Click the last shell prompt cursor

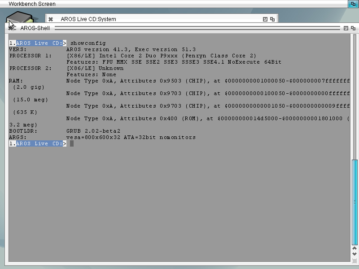coord(72,143)
